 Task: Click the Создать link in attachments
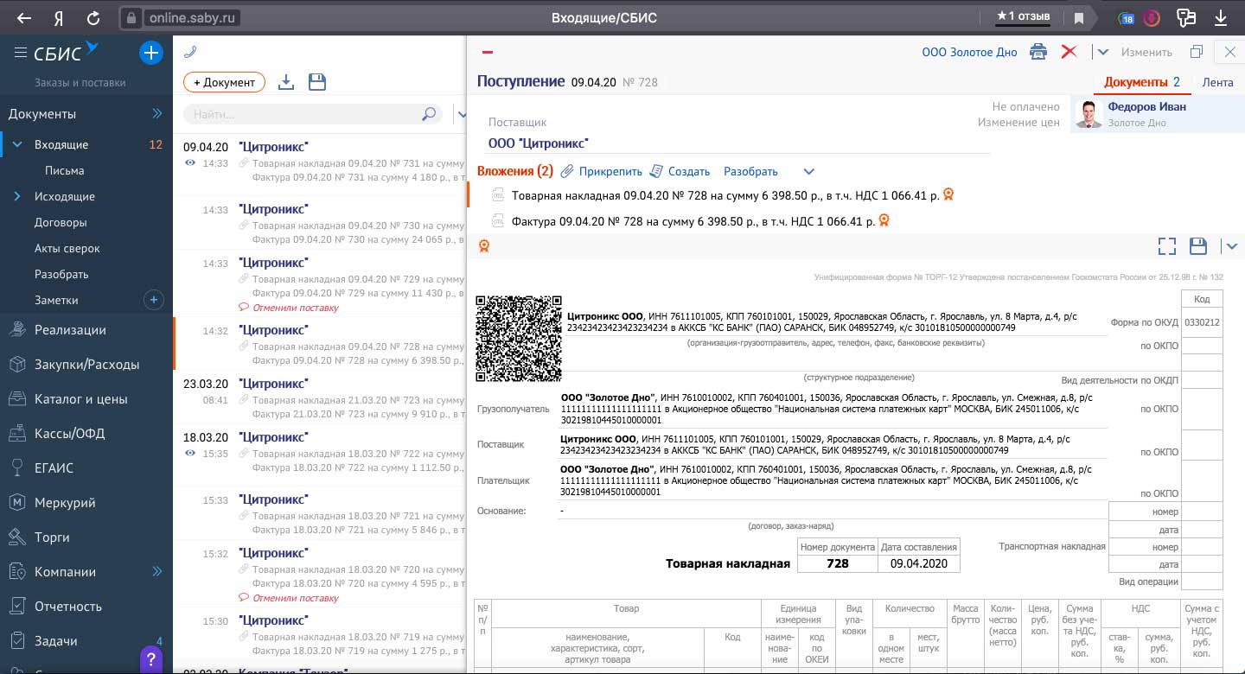point(689,171)
